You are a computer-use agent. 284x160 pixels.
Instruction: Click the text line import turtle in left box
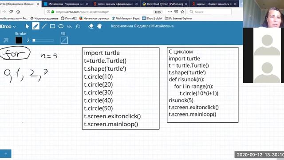102,53
